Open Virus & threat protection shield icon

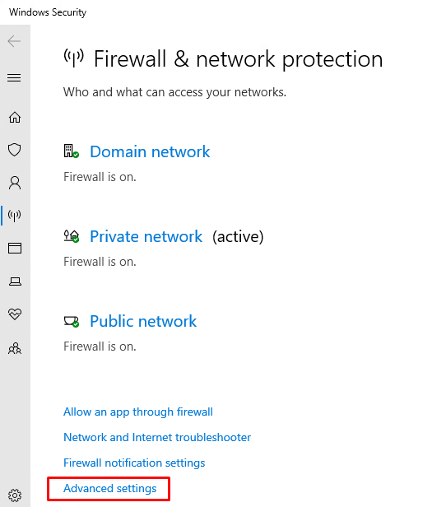coord(15,150)
